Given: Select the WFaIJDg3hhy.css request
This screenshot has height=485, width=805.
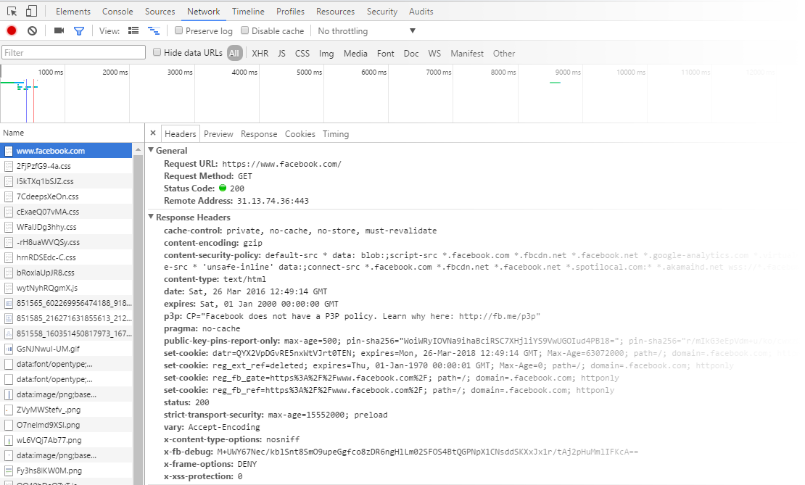Looking at the screenshot, I should point(66,227).
